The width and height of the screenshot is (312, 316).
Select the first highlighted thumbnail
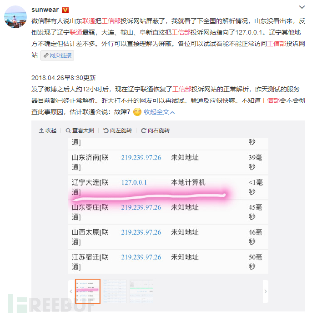click(x=88, y=291)
